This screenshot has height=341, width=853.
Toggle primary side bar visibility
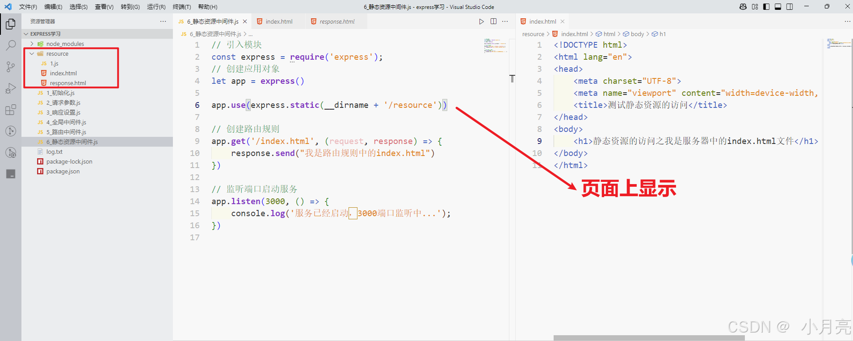pyautogui.click(x=766, y=7)
